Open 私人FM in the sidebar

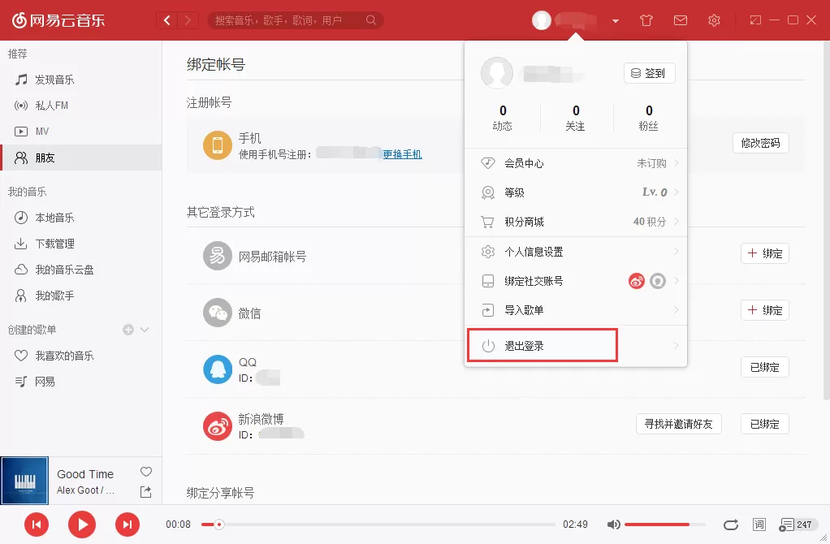point(81,106)
